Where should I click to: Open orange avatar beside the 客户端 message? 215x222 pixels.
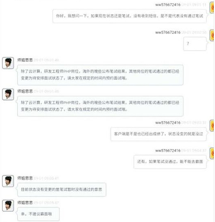[212, 126]
